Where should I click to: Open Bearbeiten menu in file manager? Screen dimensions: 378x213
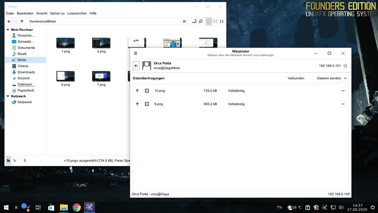pos(25,13)
